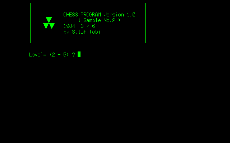The image size is (230, 143).
Task: Click the blinking green cursor block
Action: [x=79, y=54]
